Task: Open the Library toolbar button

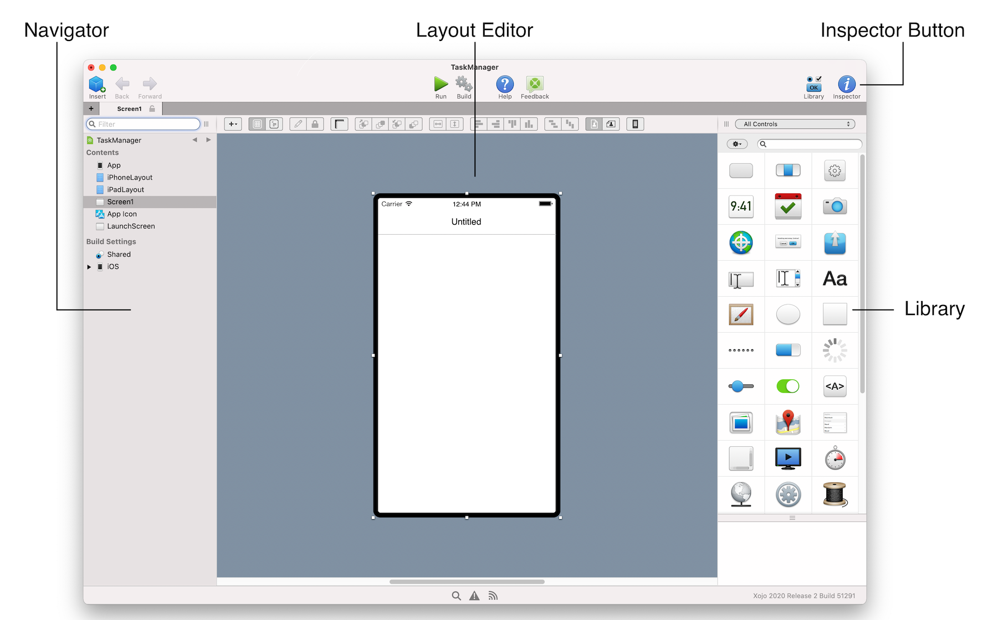Action: [x=813, y=85]
